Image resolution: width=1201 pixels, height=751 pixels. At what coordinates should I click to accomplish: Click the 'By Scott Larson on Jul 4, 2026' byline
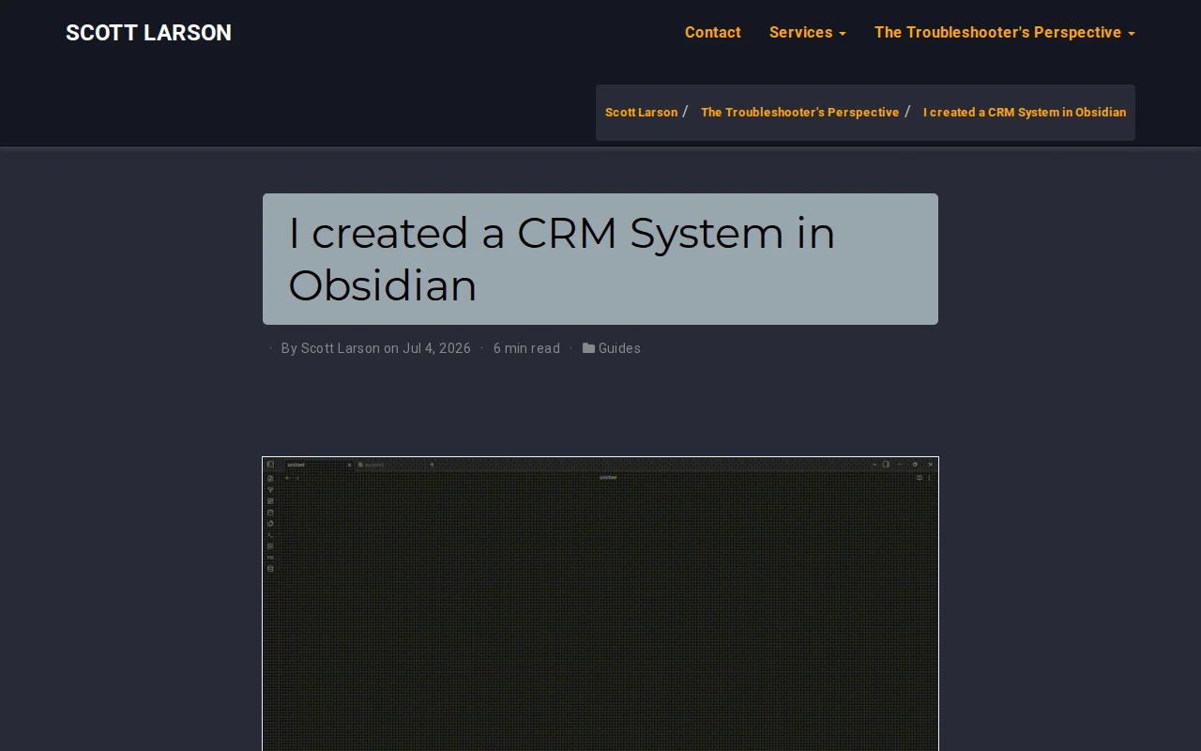click(376, 348)
